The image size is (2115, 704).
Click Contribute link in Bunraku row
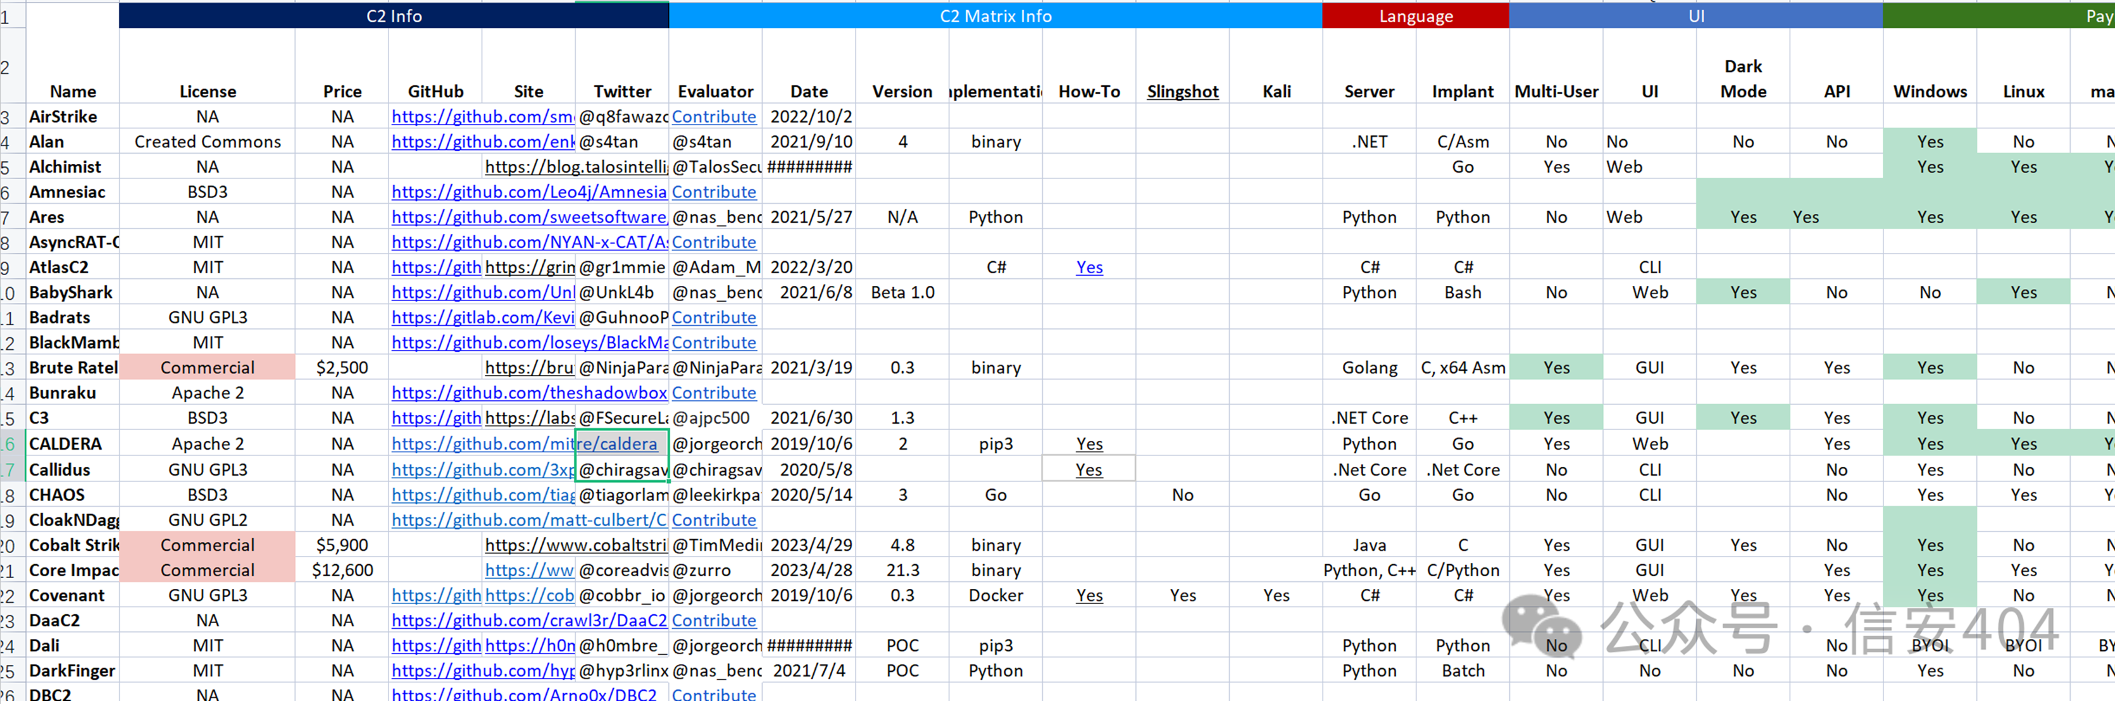pos(713,393)
